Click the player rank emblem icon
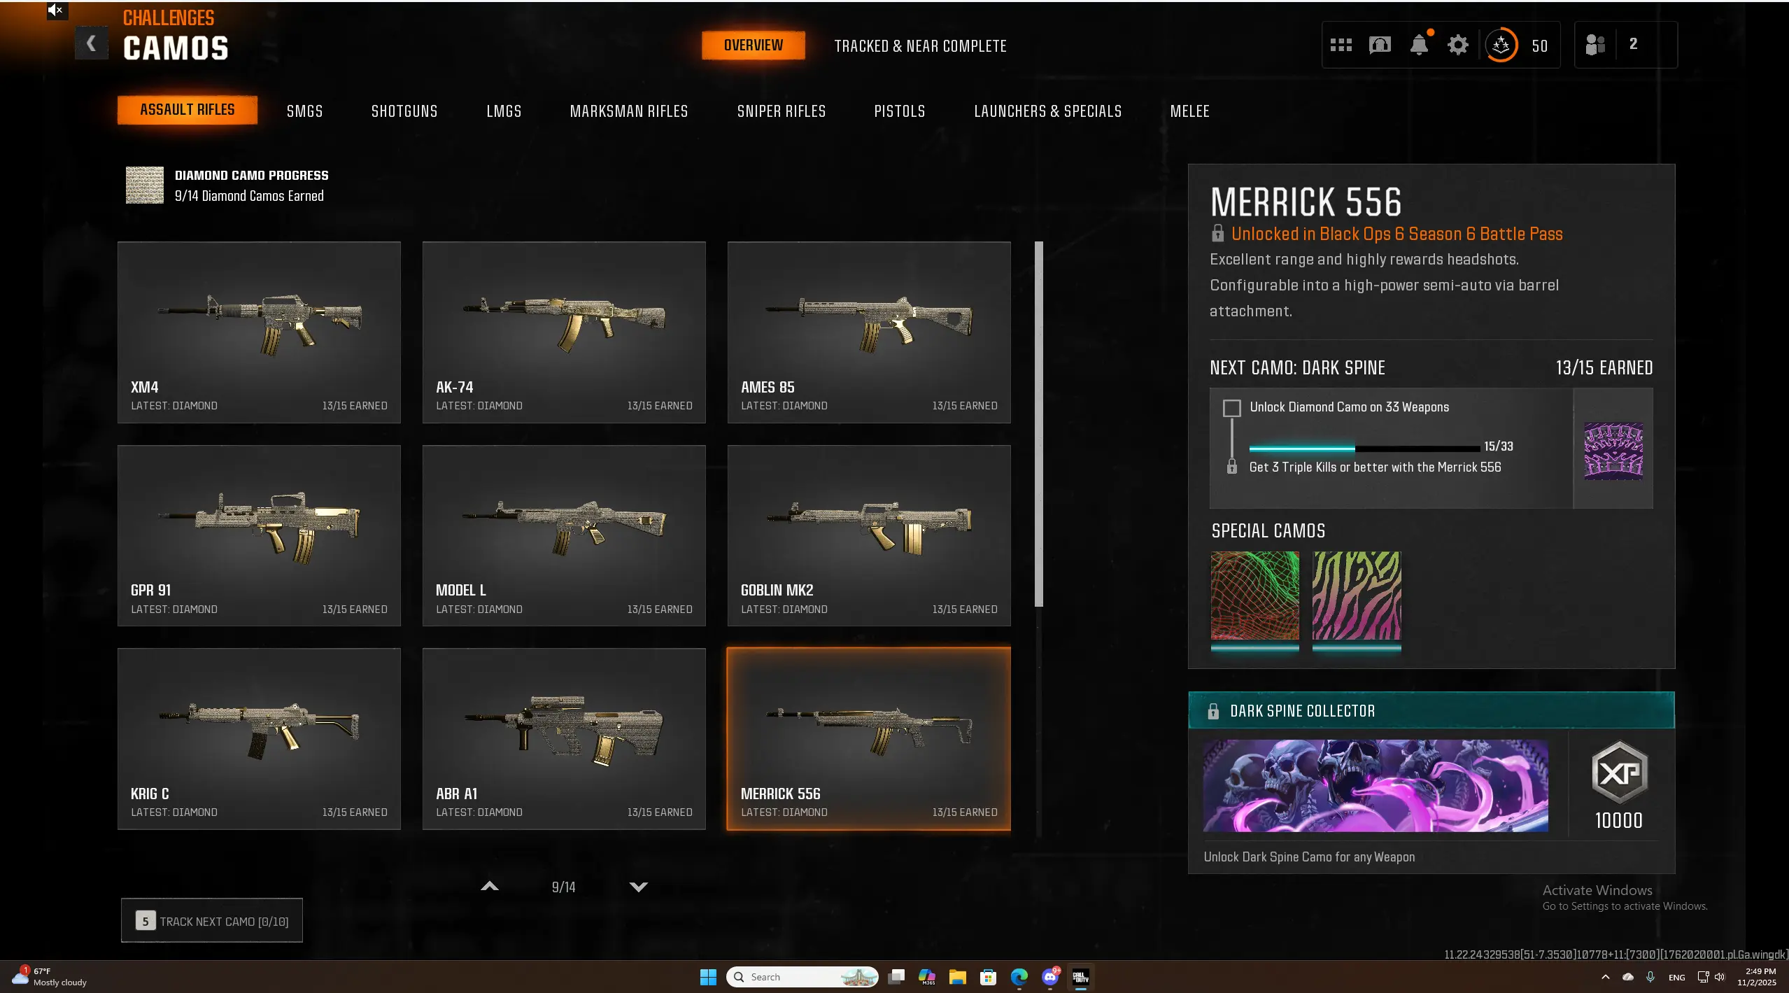Screen dimensions: 1789x993 click(x=1501, y=45)
